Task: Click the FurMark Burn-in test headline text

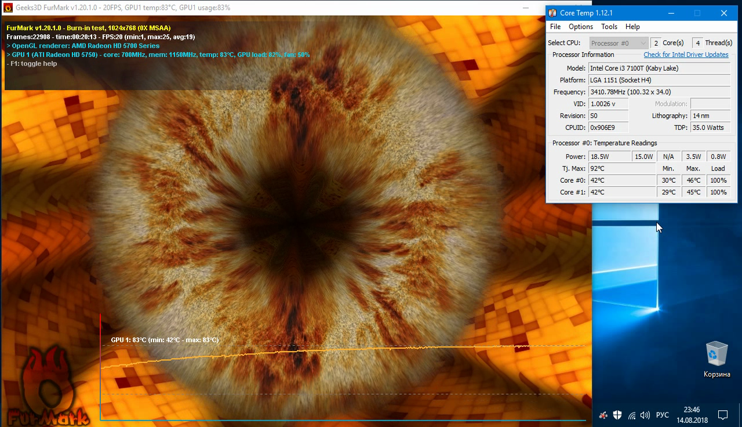Action: pos(88,28)
